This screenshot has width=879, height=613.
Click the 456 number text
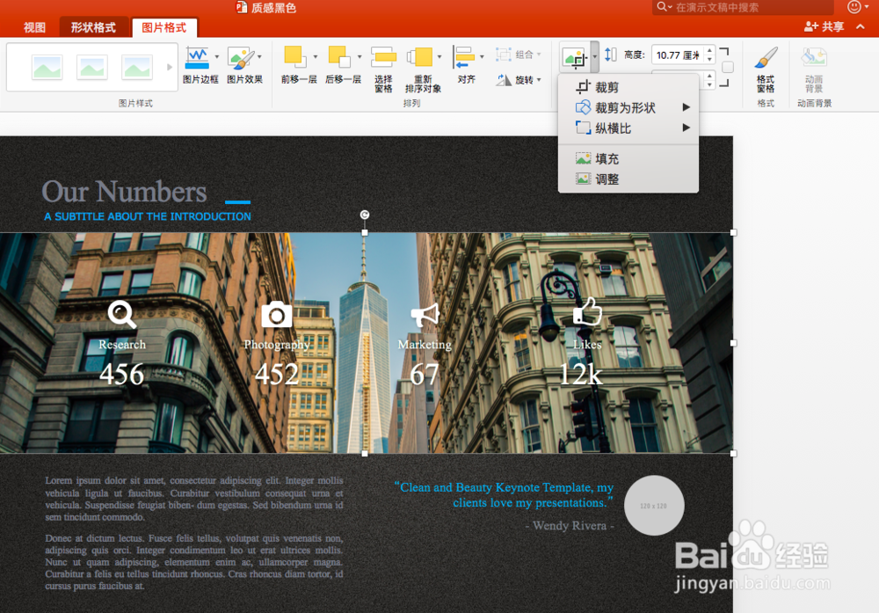[x=121, y=374]
